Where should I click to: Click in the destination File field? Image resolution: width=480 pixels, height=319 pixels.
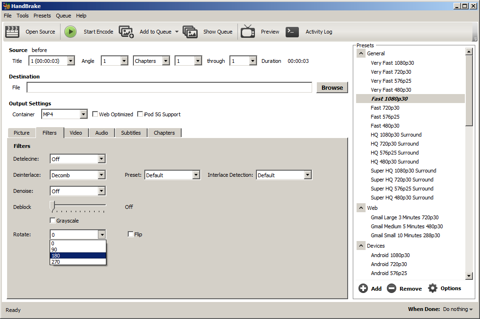point(169,87)
